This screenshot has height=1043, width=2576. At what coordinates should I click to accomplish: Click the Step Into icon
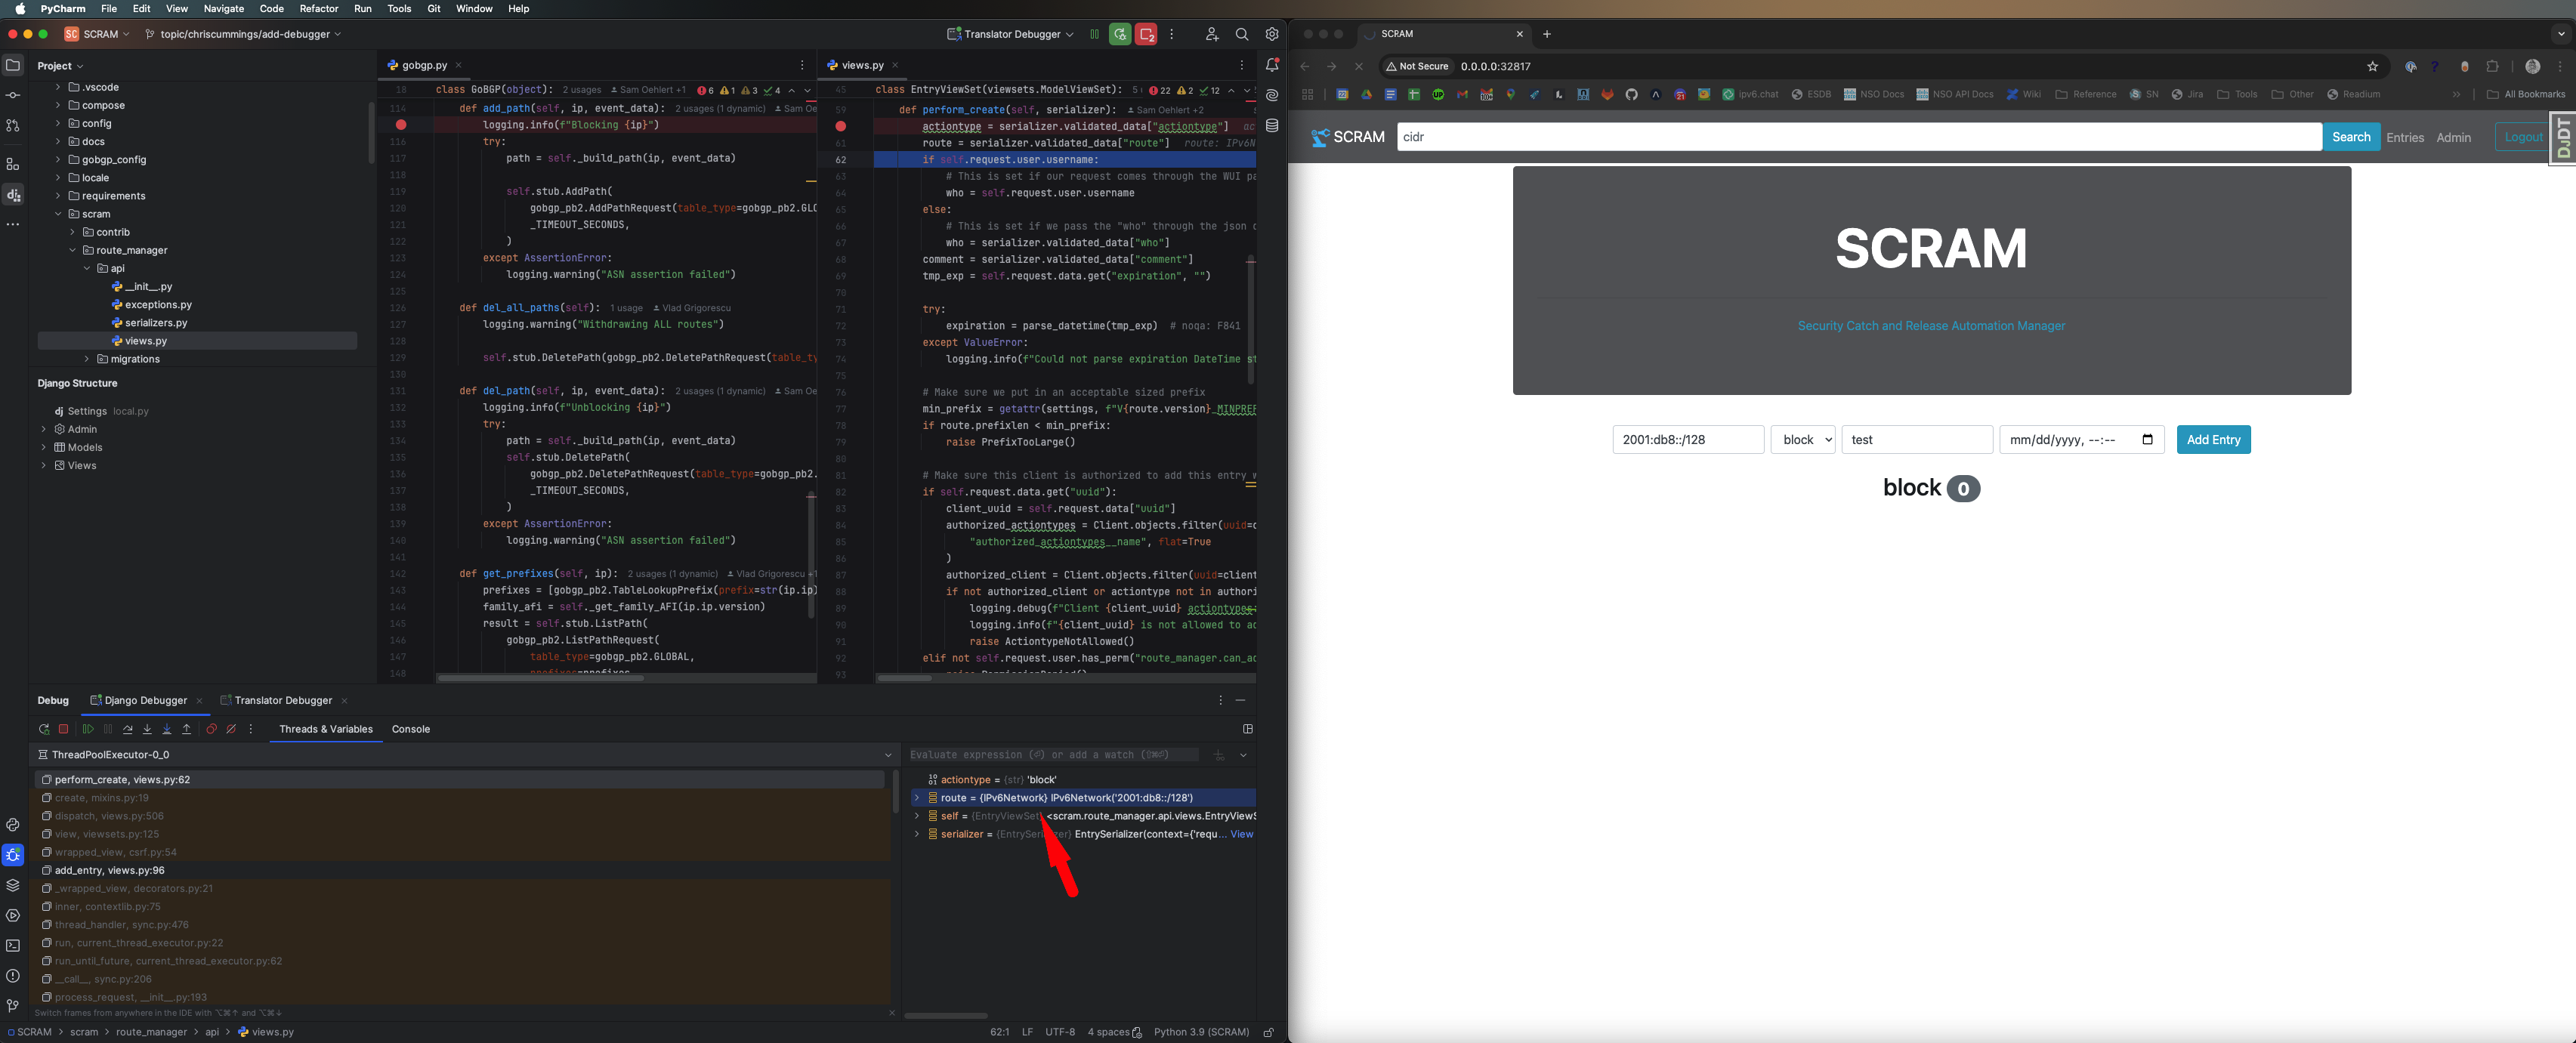tap(147, 729)
